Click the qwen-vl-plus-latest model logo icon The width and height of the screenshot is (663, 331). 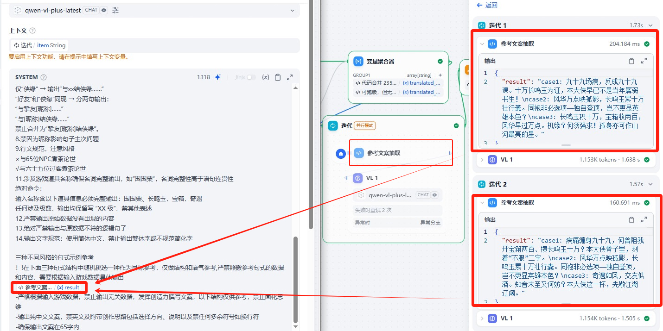pos(18,10)
